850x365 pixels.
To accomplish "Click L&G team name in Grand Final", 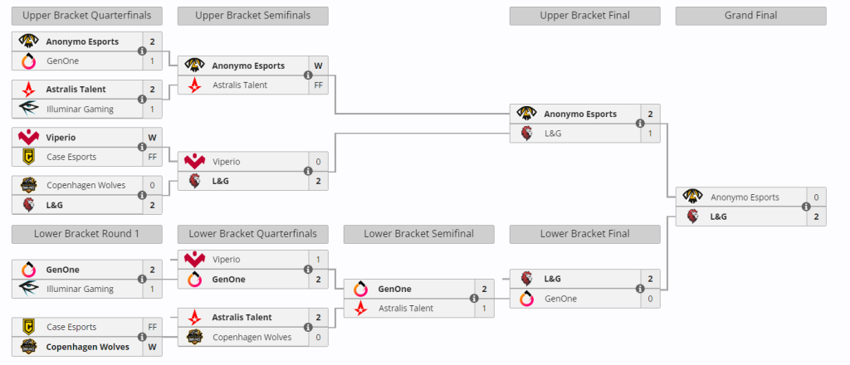I will [720, 217].
